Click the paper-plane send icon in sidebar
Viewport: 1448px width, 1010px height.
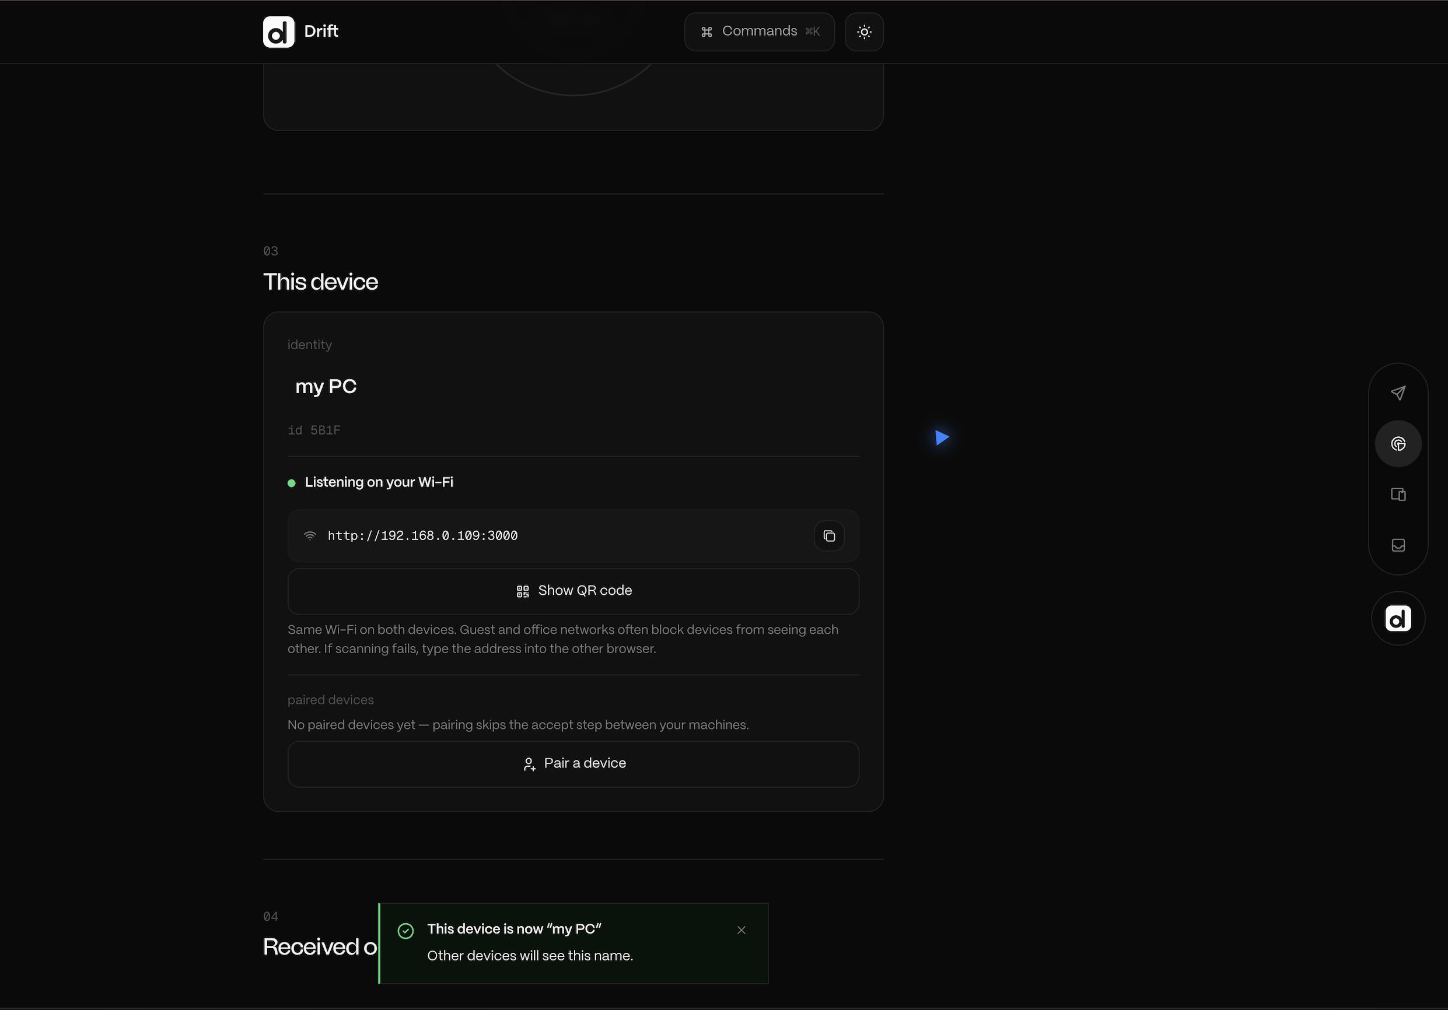tap(1398, 393)
